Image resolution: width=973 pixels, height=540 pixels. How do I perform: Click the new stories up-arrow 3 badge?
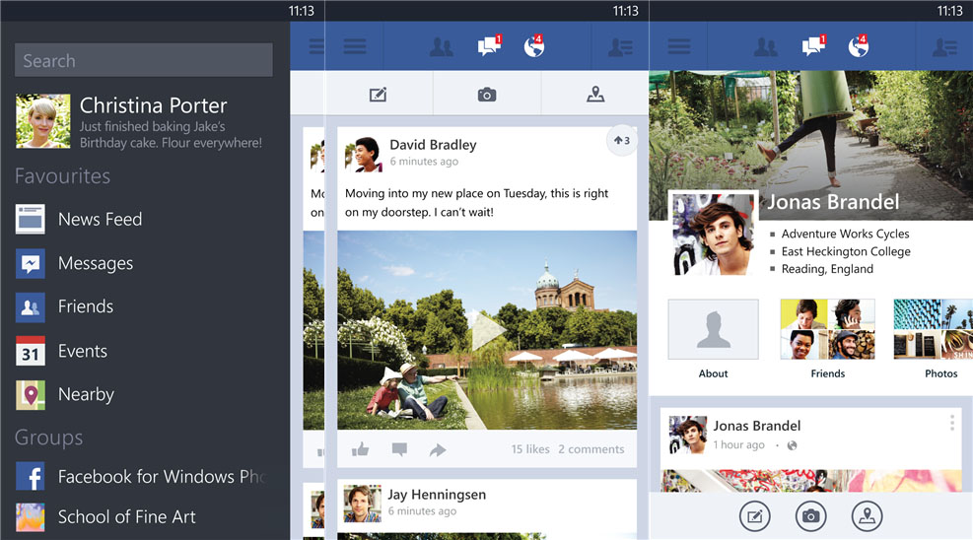tap(622, 141)
